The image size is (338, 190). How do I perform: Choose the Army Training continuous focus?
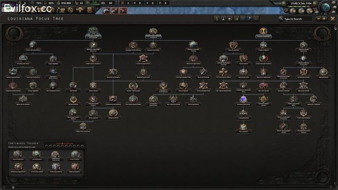[75, 154]
